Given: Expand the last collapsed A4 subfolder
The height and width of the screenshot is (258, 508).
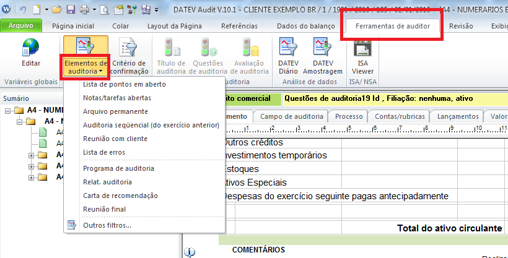Looking at the screenshot, I should click(31, 178).
